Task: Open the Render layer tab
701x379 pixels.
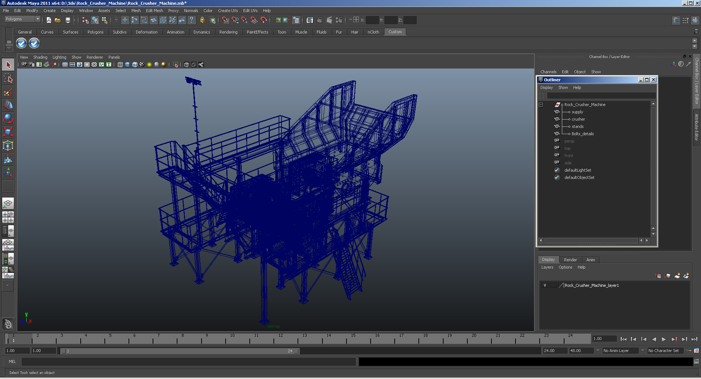Action: [570, 260]
